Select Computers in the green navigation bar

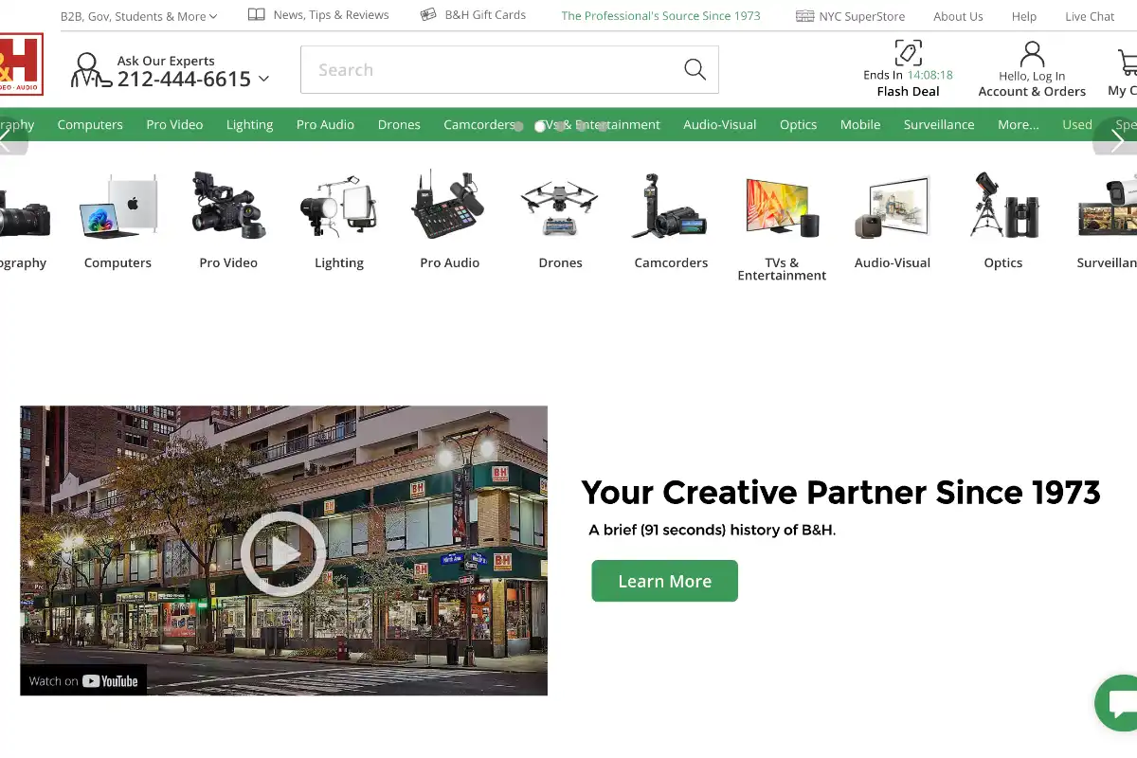(90, 124)
